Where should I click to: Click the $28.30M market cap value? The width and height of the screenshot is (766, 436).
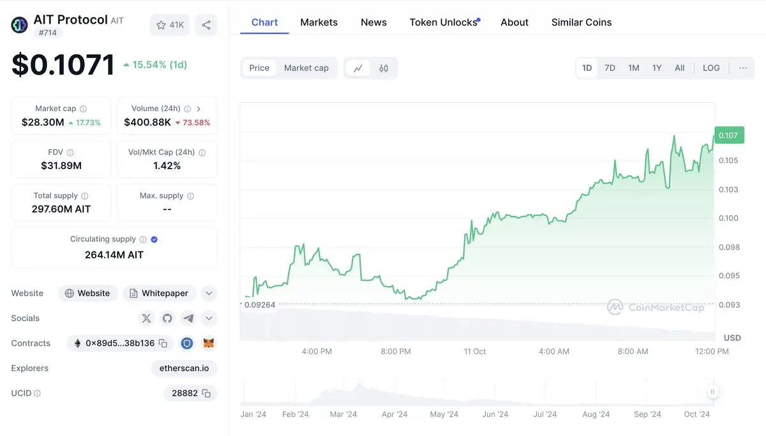[43, 122]
